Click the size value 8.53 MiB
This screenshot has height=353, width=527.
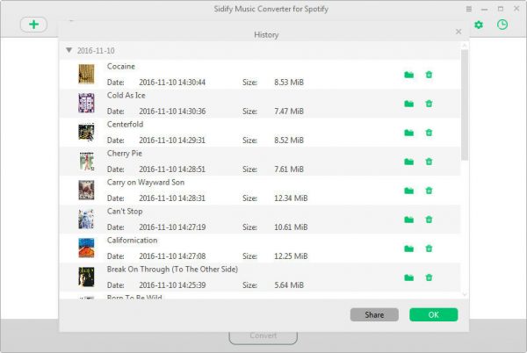[x=289, y=83]
